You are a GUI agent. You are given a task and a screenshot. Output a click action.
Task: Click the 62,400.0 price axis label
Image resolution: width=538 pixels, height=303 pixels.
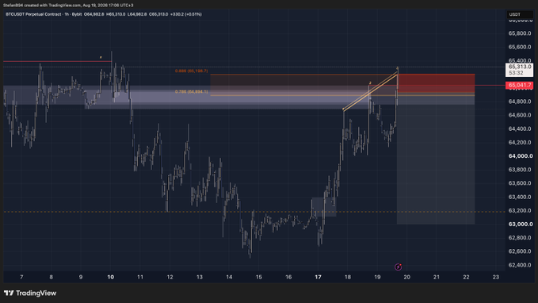click(x=520, y=265)
